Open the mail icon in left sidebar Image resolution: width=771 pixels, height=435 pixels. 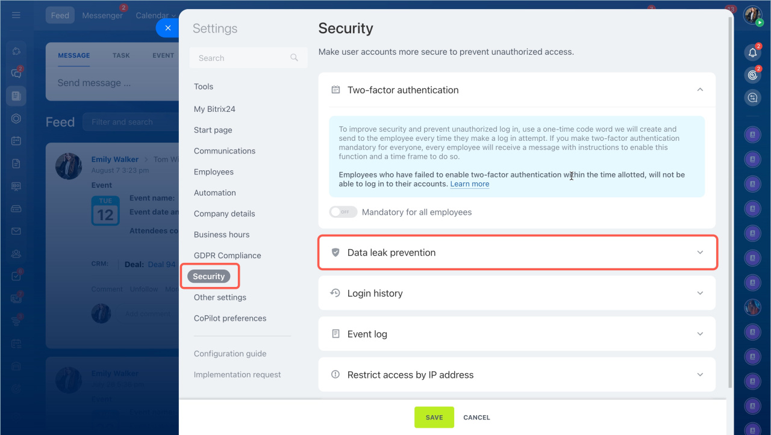tap(16, 231)
